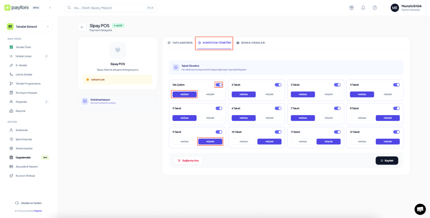Open the chat support bubble

[420, 209]
